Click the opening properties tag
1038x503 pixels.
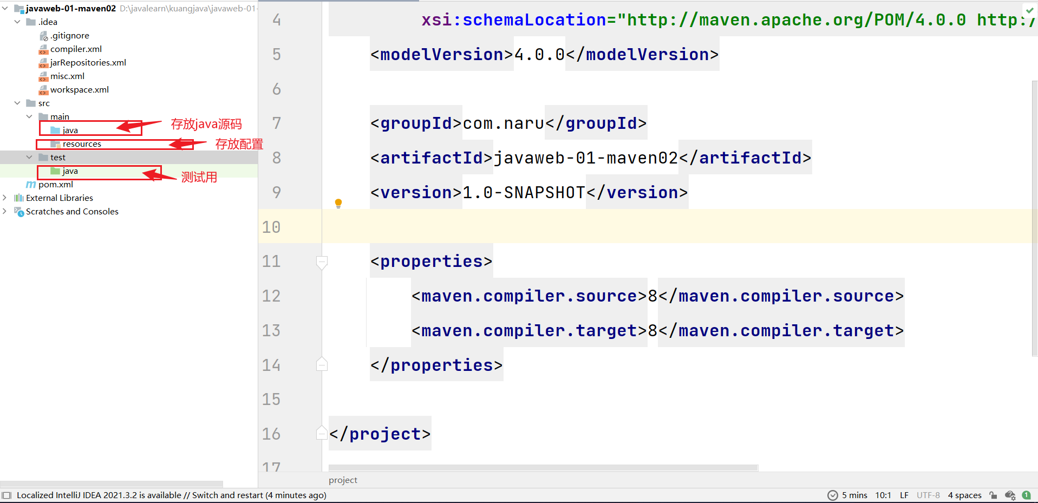[432, 262]
